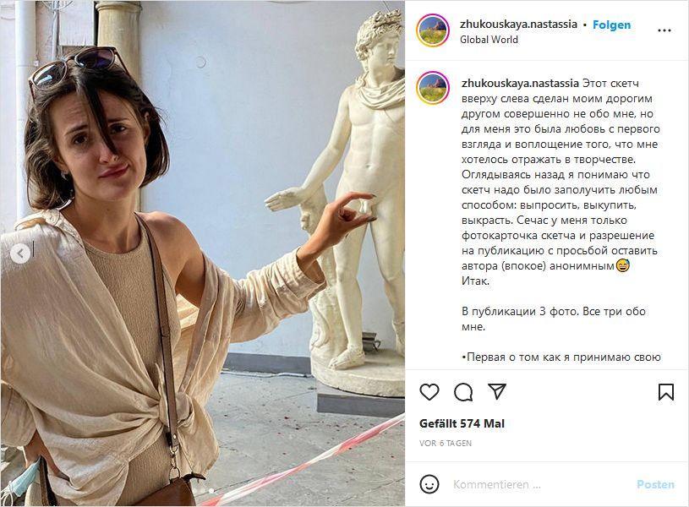689x507 pixels.
Task: Open comments via the speech bubble icon
Action: 463,392
